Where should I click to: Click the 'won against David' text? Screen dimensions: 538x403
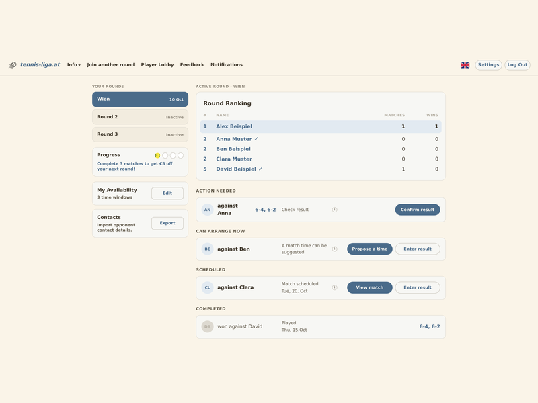(x=240, y=327)
